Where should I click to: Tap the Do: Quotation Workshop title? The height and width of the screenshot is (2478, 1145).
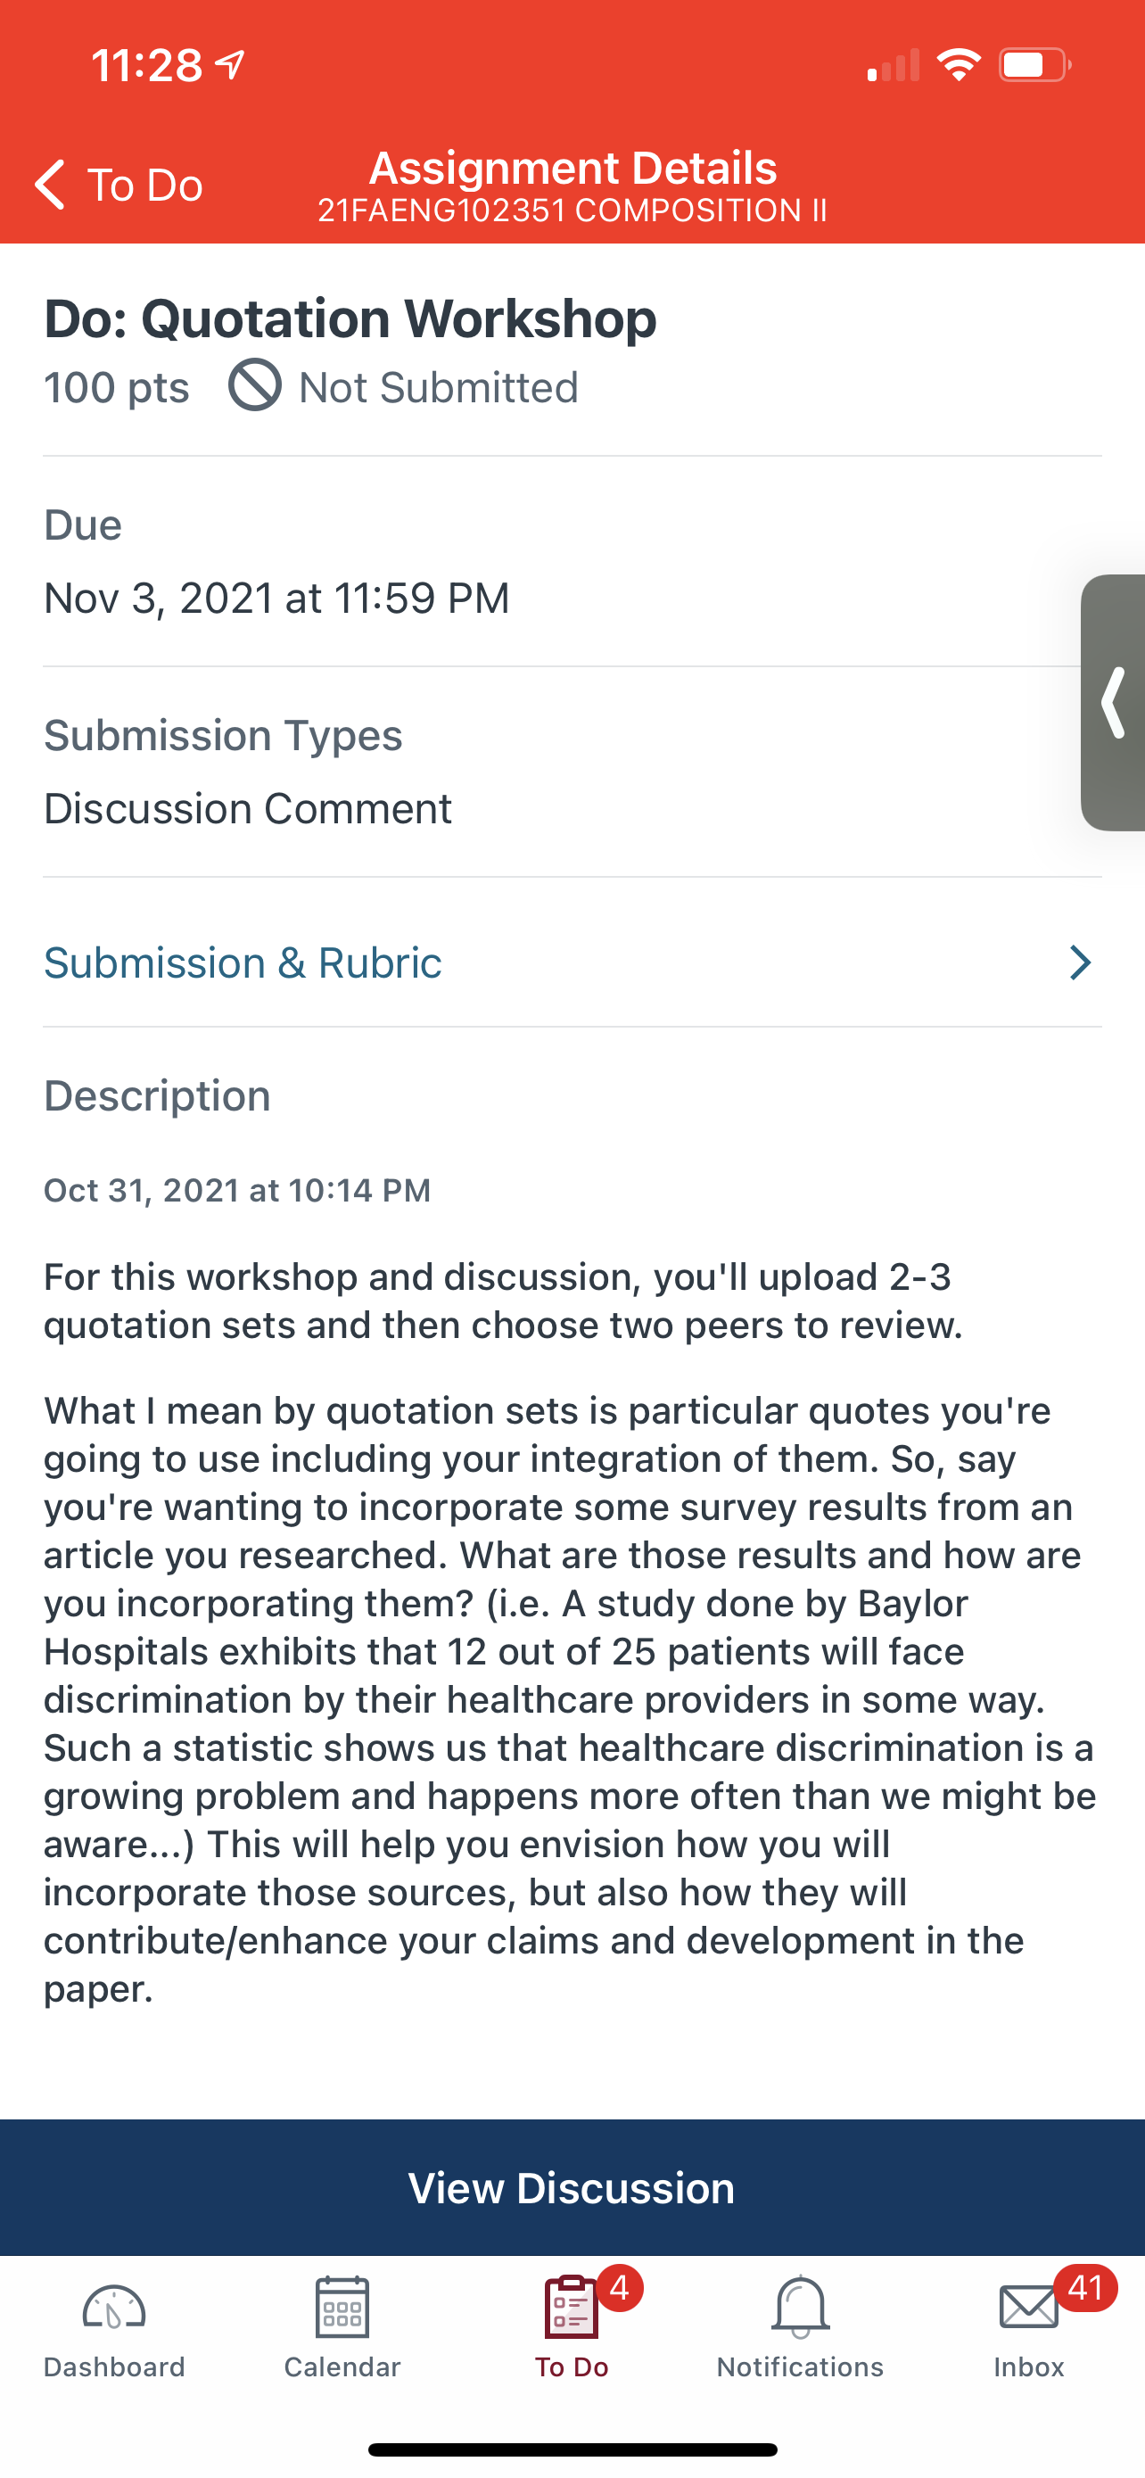[x=350, y=318]
